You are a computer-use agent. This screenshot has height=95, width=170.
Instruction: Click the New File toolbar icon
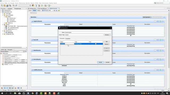point(2,6)
